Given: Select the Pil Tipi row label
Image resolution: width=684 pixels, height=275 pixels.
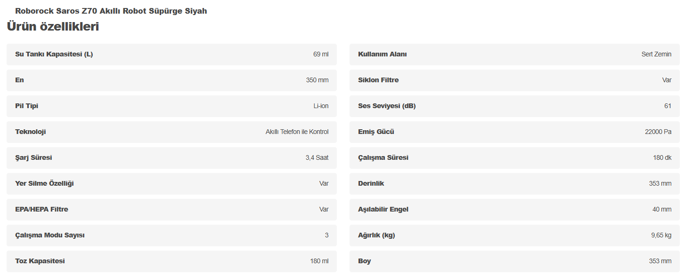Looking at the screenshot, I should 27,106.
